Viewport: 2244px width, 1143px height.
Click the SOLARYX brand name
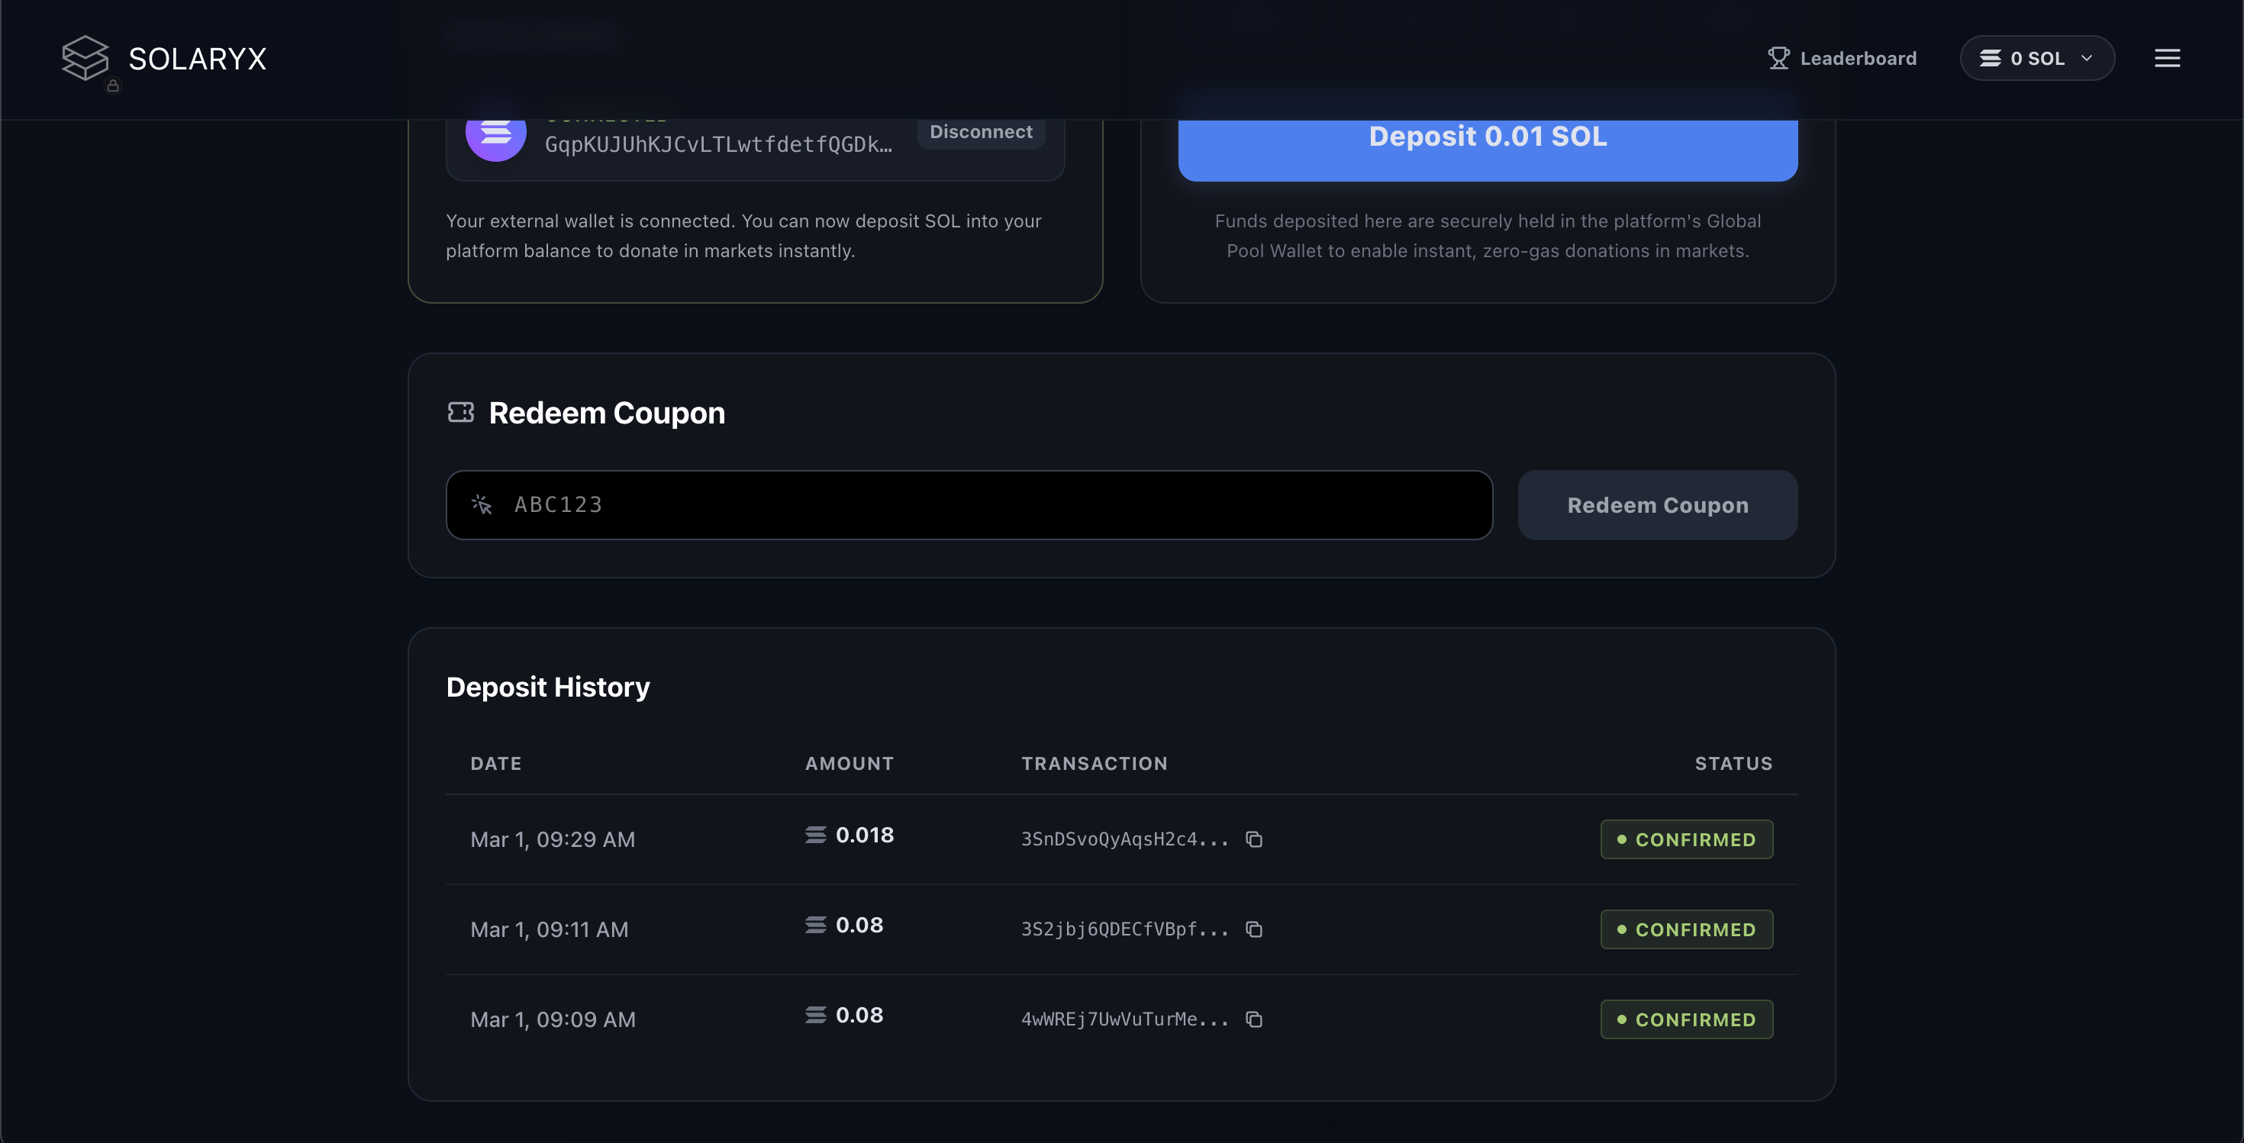point(198,58)
